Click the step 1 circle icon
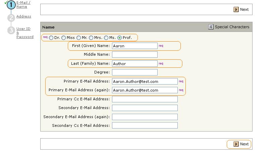The width and height of the screenshot is (275, 152). click(11, 5)
